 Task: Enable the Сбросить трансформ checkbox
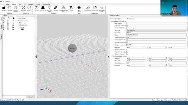point(127,52)
